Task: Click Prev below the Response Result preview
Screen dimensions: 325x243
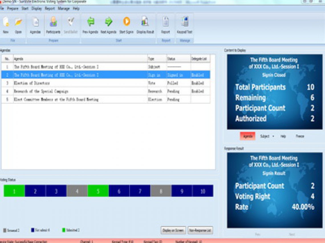Action: click(257, 234)
